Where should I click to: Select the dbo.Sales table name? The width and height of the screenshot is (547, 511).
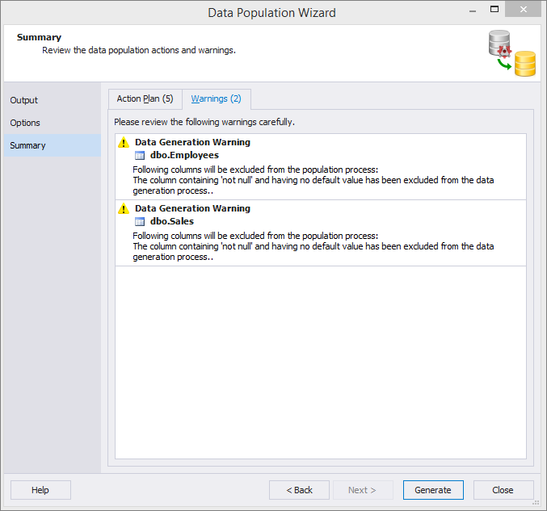coord(172,221)
